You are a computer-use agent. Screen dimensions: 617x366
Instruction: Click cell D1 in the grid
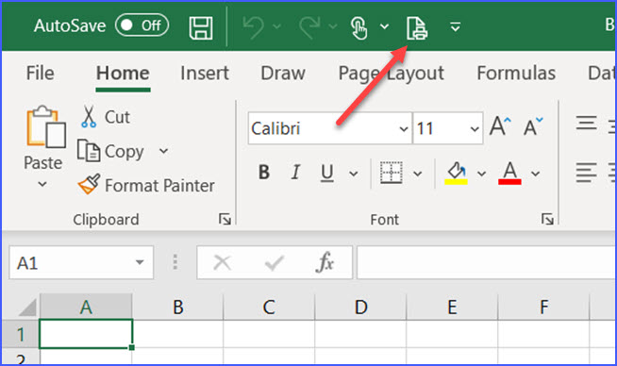[x=360, y=334]
